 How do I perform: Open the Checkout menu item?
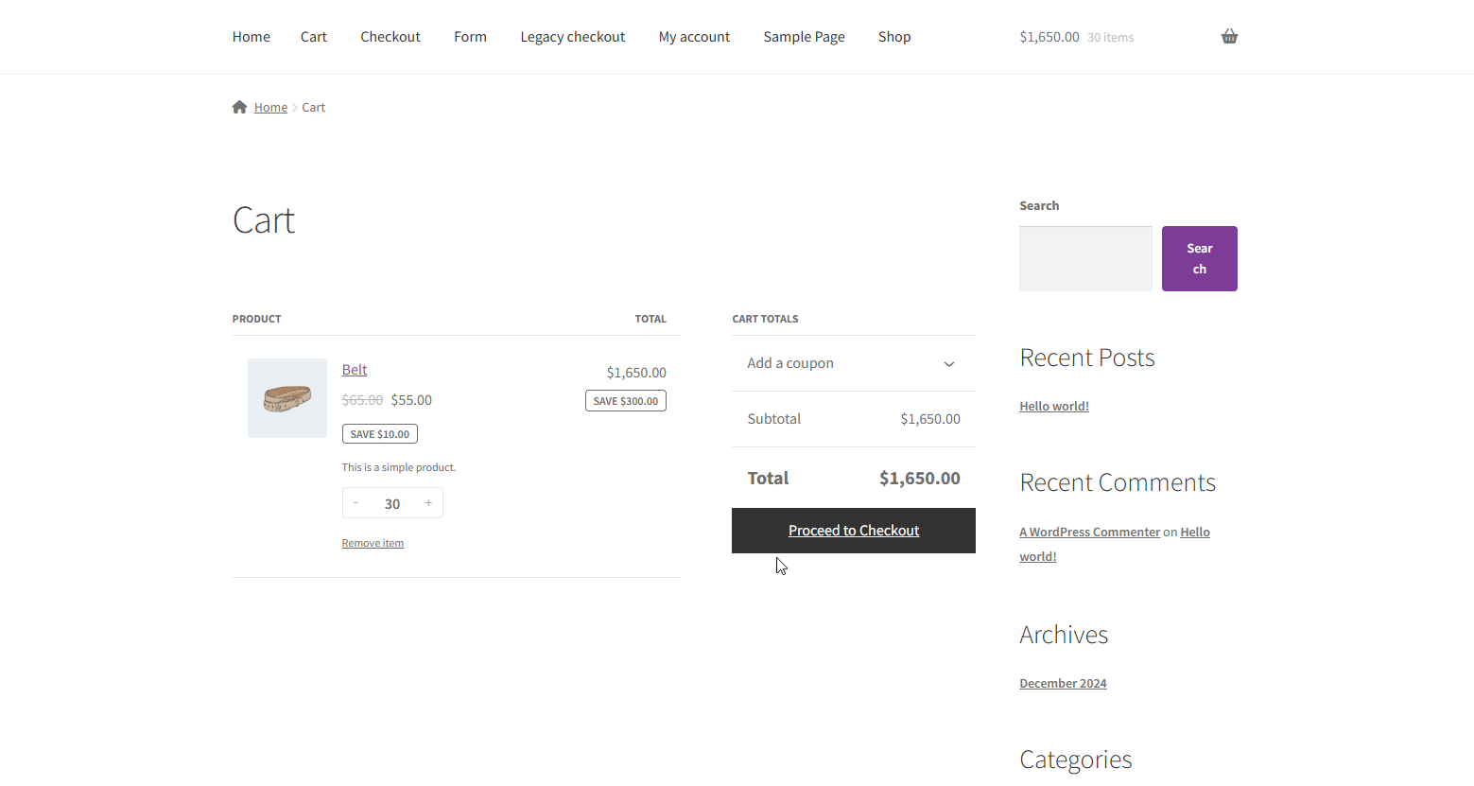click(x=390, y=37)
